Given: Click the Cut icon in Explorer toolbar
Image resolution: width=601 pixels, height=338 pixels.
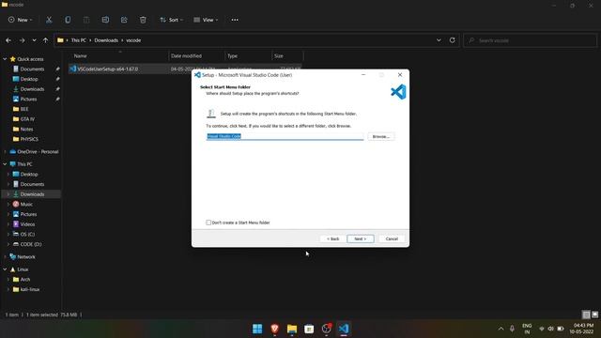Looking at the screenshot, I should (x=49, y=20).
